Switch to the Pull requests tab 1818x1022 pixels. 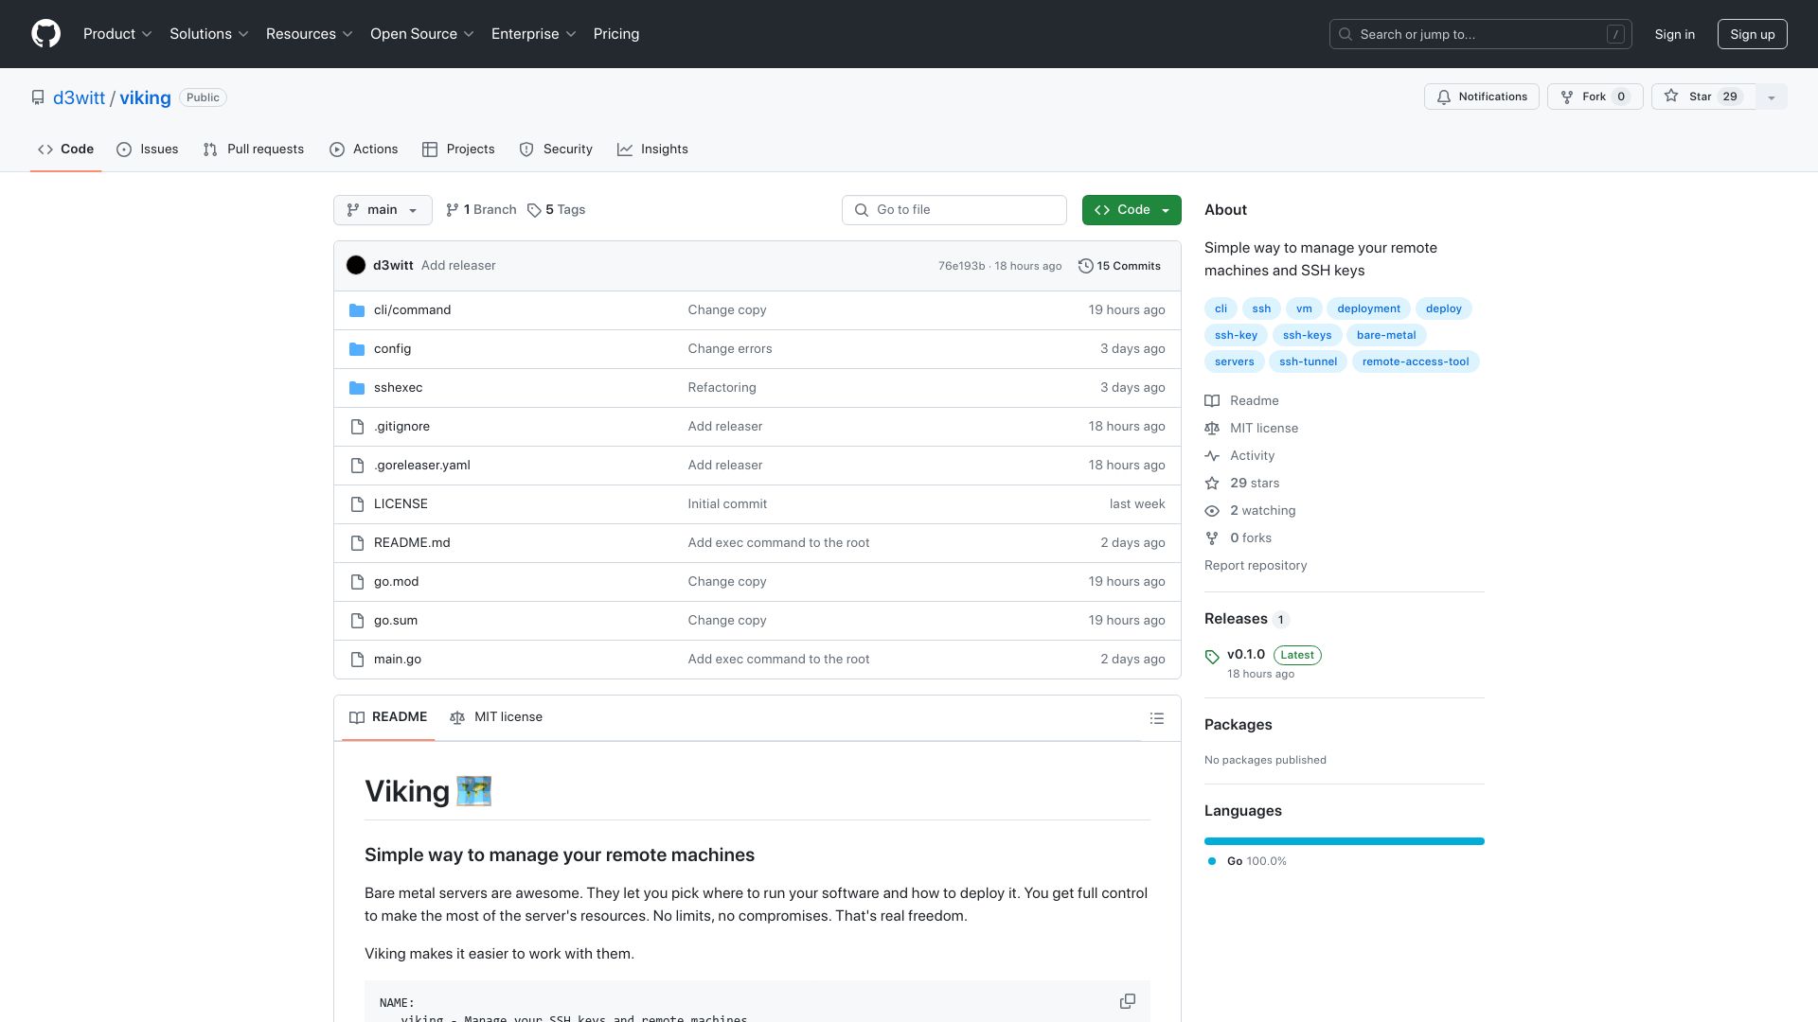(254, 150)
